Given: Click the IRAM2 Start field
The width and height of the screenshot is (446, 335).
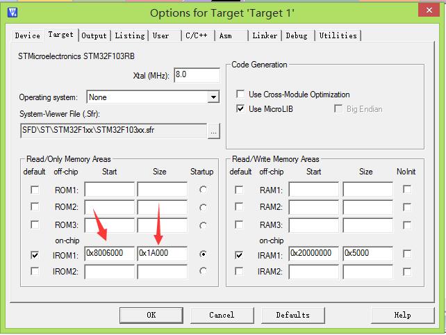Looking at the screenshot, I should click(314, 272).
